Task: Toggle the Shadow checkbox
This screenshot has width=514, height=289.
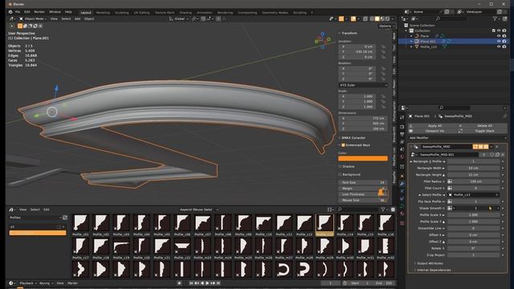Action: pos(340,166)
